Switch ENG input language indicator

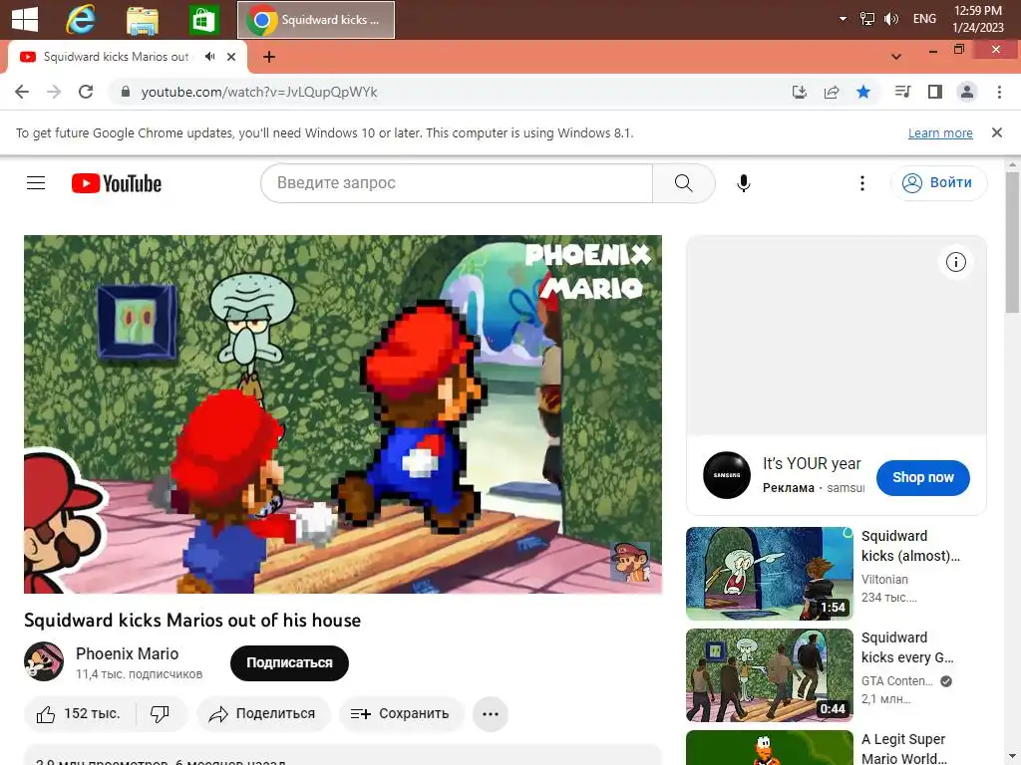tap(924, 19)
